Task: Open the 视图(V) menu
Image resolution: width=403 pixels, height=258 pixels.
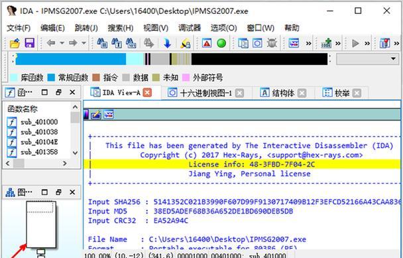Action: 156,28
